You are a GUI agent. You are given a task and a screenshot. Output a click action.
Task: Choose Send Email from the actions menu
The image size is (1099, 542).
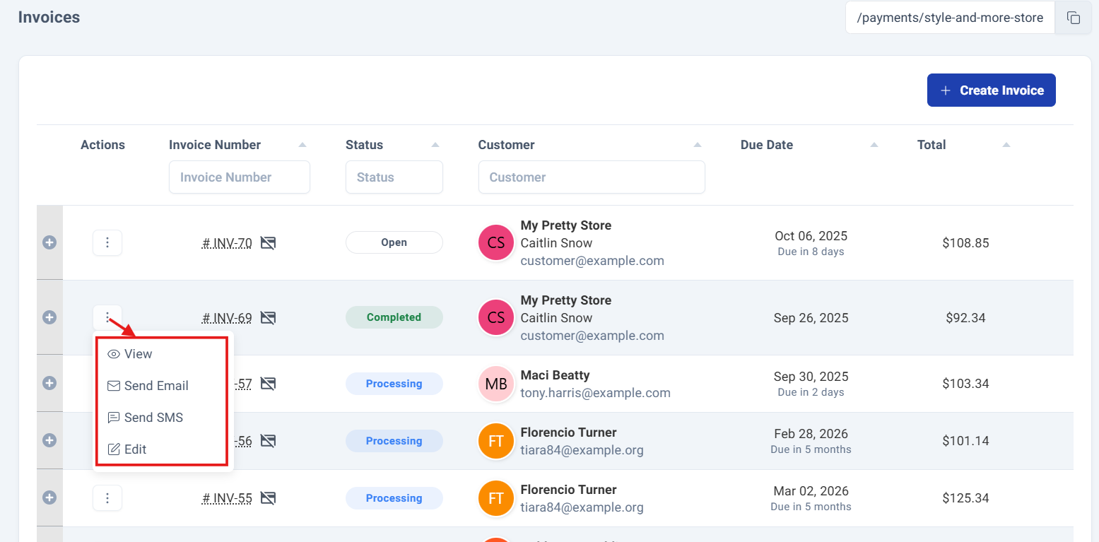coord(163,386)
